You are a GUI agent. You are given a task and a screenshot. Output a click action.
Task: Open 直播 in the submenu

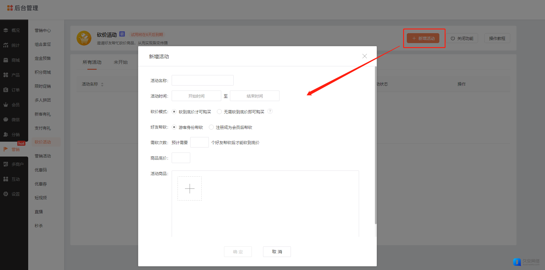(x=39, y=212)
